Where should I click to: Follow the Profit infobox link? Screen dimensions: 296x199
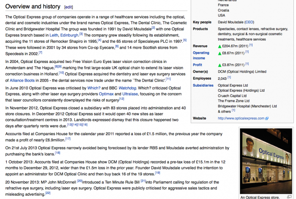(197, 65)
